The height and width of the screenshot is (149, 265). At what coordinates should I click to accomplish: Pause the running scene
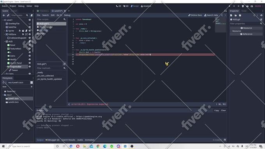pyautogui.click(x=234, y=6)
